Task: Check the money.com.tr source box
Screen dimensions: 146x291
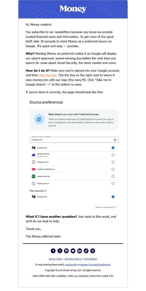Action: [113, 162]
